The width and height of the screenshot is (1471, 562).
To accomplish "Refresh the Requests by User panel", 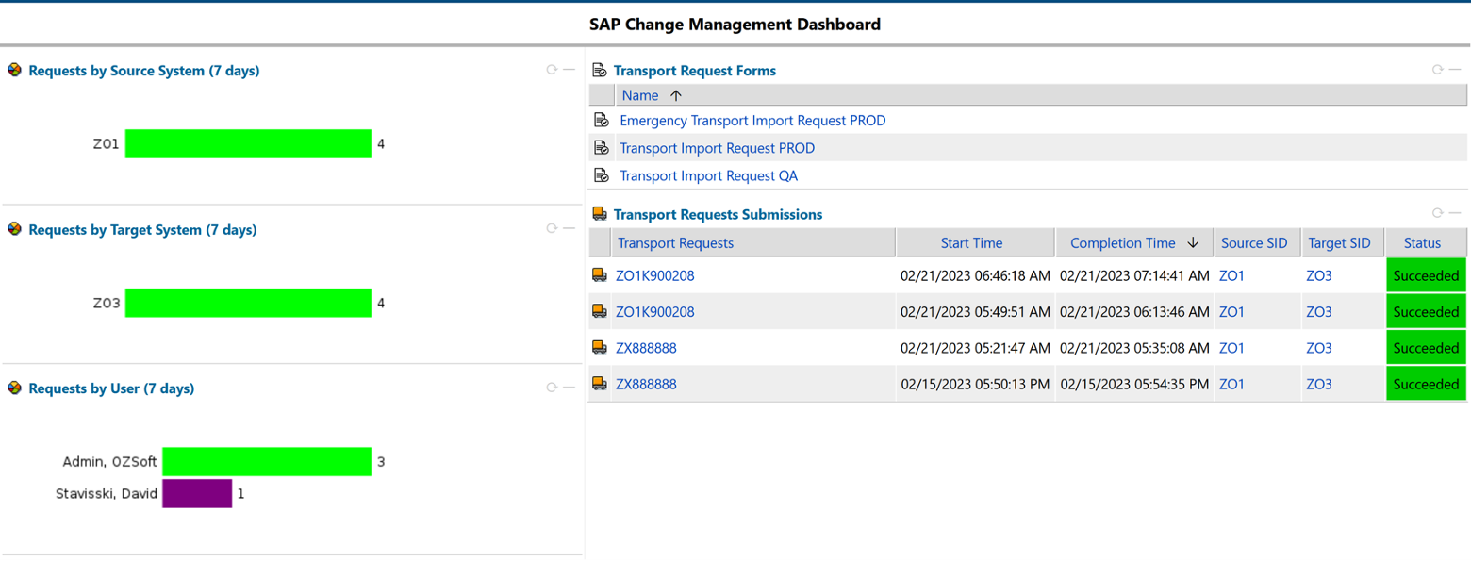I will (x=552, y=387).
